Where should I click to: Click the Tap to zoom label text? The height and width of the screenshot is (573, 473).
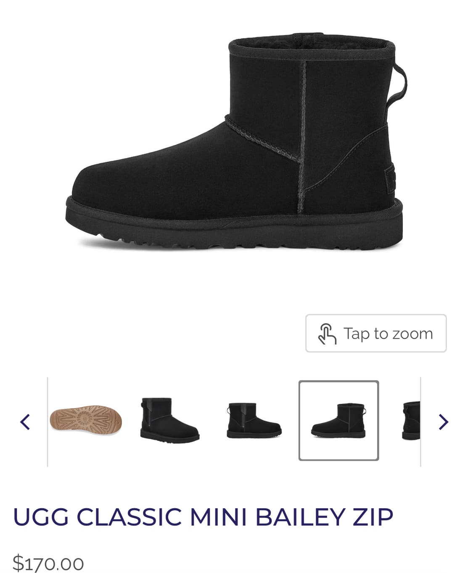[388, 334]
